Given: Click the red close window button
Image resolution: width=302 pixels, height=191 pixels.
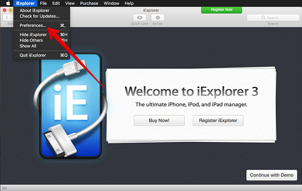Looking at the screenshot, I should [x=4, y=10].
